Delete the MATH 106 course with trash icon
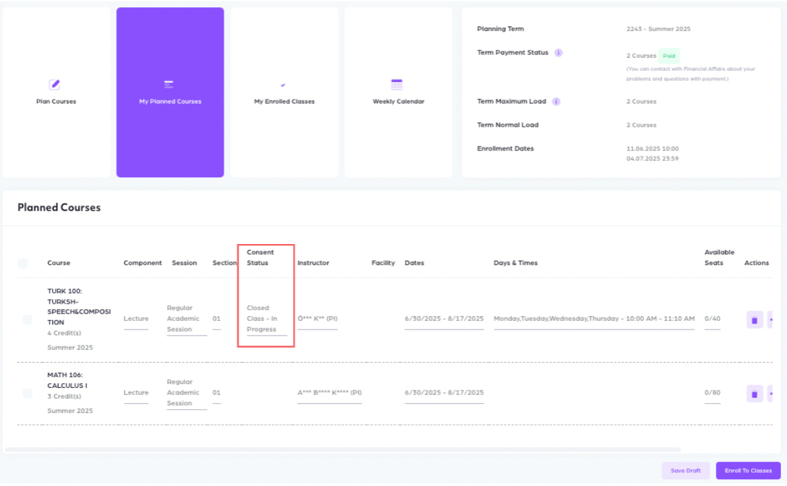This screenshot has width=787, height=486. pyautogui.click(x=754, y=395)
